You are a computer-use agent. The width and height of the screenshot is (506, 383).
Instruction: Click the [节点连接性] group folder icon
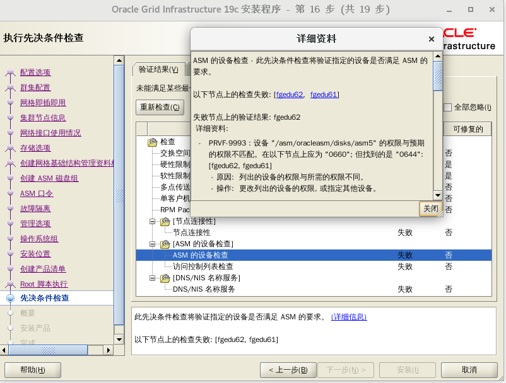[165, 221]
